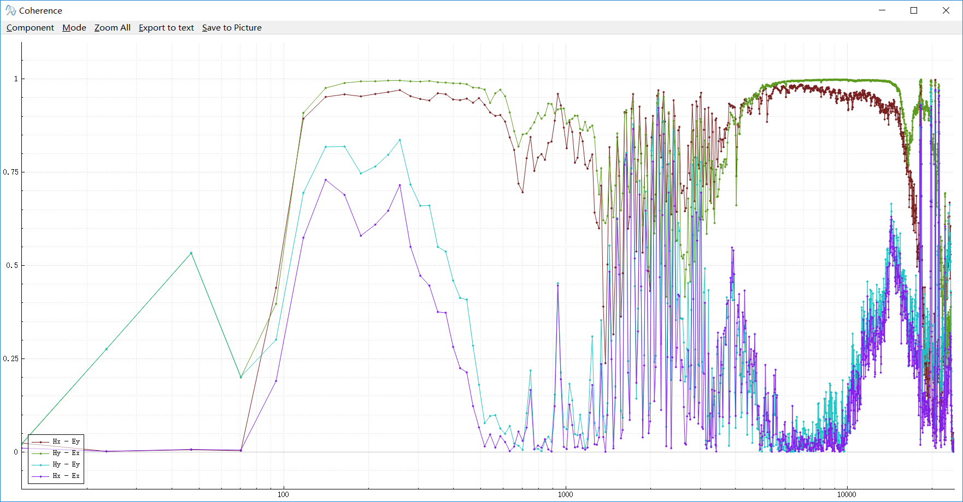Select the 'Hx - Ey' legend label text
Image resolution: width=963 pixels, height=502 pixels.
(x=66, y=441)
